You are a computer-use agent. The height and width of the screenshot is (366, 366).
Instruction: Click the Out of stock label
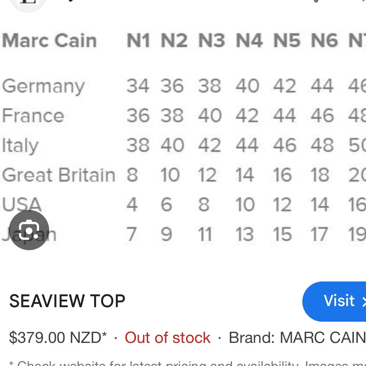(168, 337)
